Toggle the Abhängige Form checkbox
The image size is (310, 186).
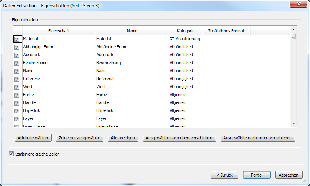coord(17,47)
